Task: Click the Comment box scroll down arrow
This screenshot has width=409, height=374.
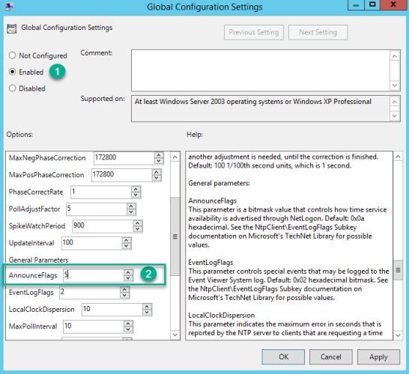Action: pyautogui.click(x=395, y=85)
